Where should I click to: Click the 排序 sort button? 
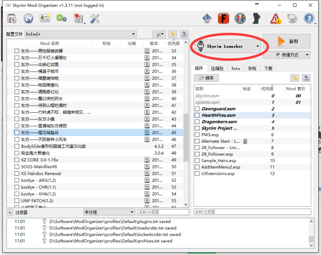(x=206, y=78)
